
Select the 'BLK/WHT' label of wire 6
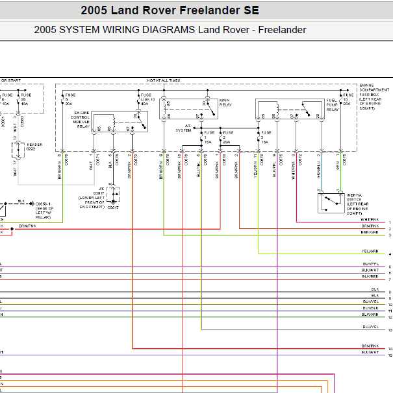[370, 270]
